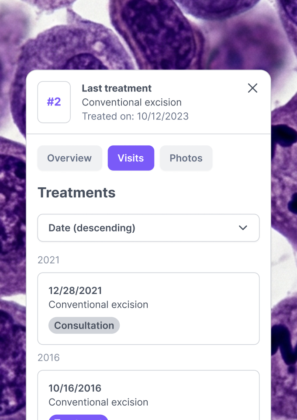Screen dimensions: 297x420
Task: Open the Photos tab
Action: [186, 158]
